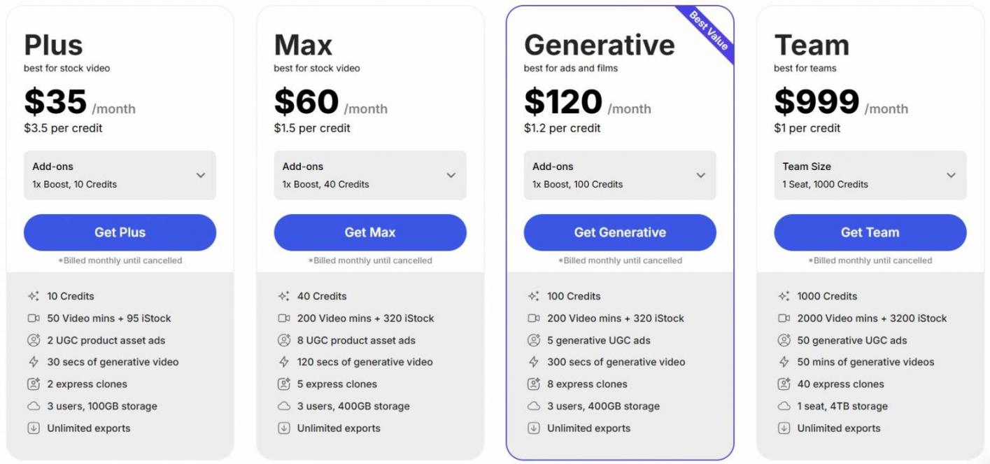The height and width of the screenshot is (464, 990).
Task: Click the sparkle credits icon in Team plan
Action: 784,296
